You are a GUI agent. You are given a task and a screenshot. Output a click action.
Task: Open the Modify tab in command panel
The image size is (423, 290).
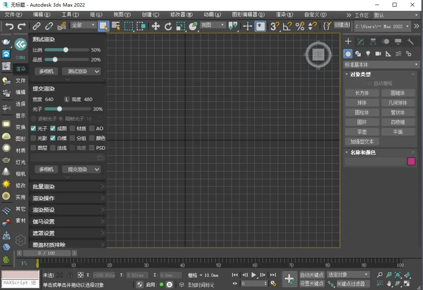coord(361,41)
